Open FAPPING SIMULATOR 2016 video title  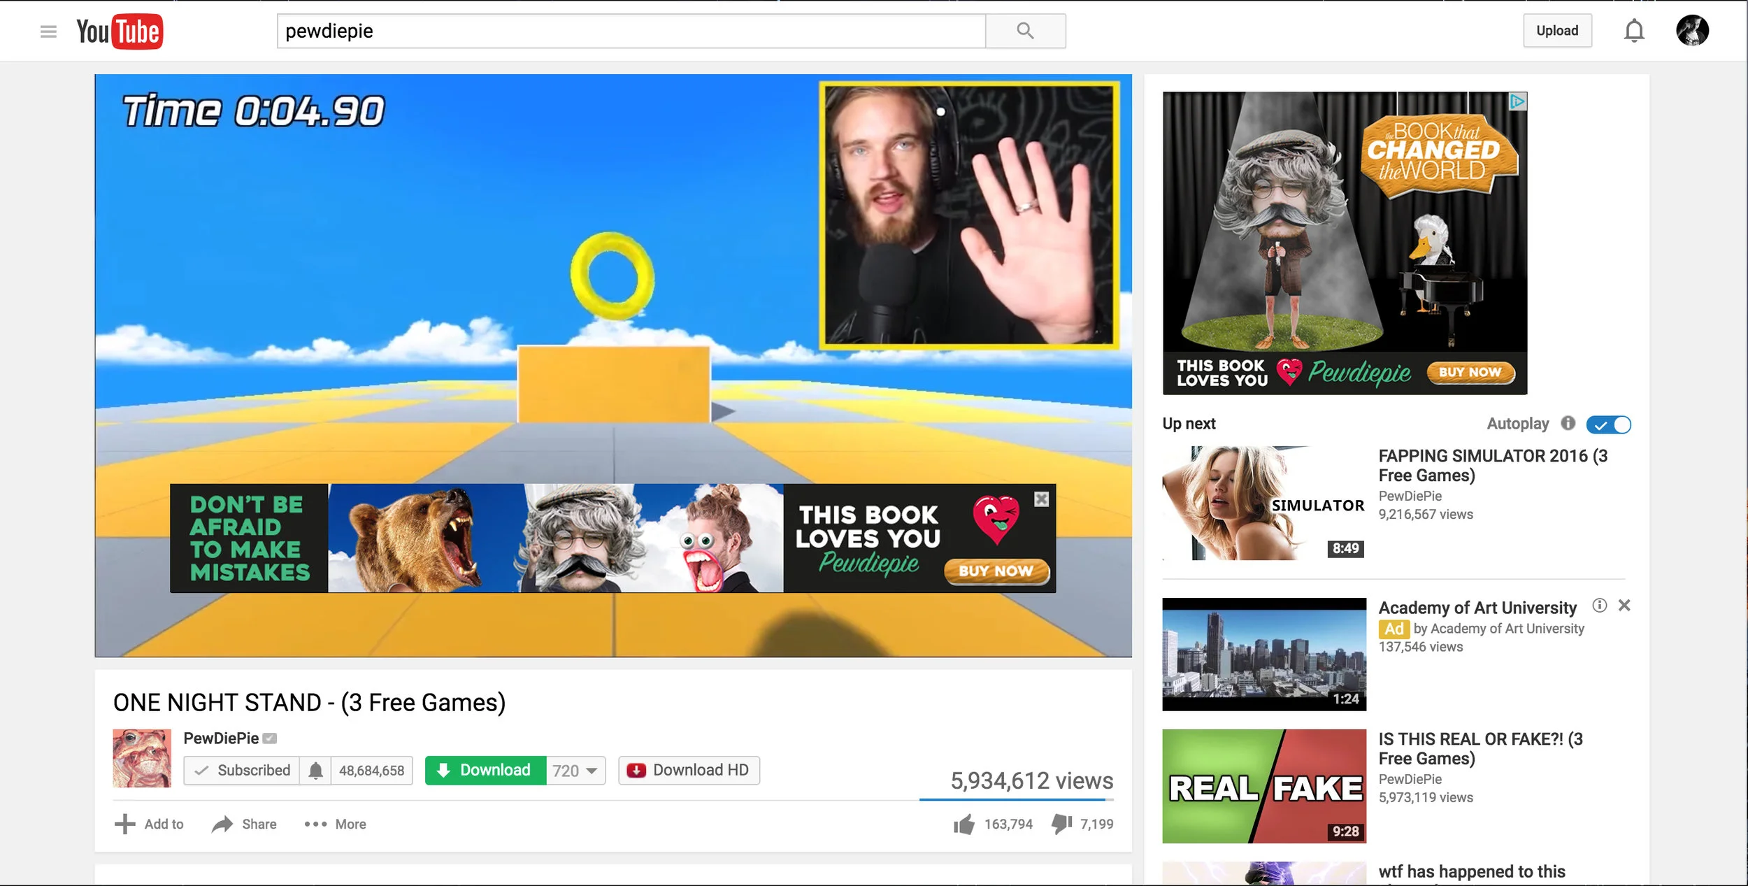click(x=1493, y=466)
